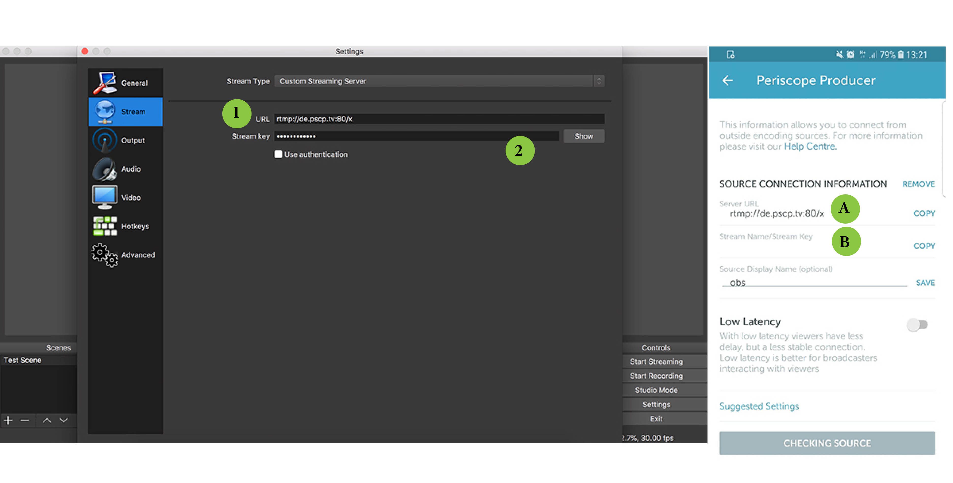Open Advanced settings gears icon
Viewport: 953px width, 483px height.
pos(105,255)
